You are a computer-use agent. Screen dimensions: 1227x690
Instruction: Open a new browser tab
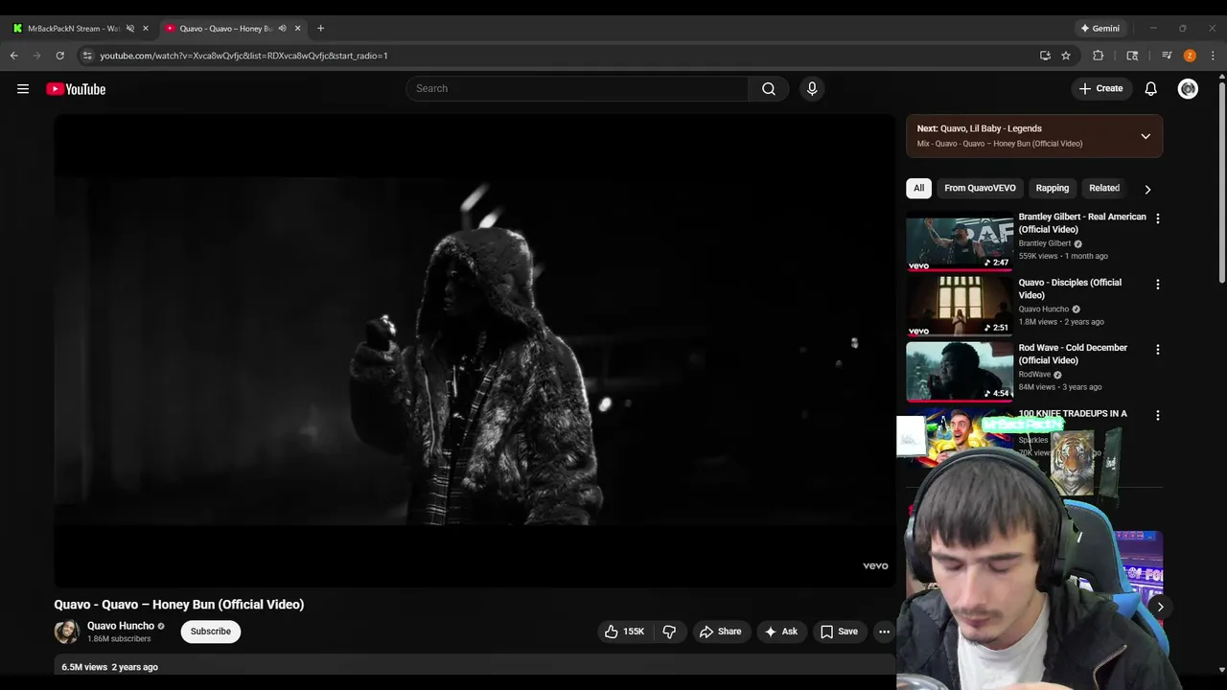click(320, 28)
